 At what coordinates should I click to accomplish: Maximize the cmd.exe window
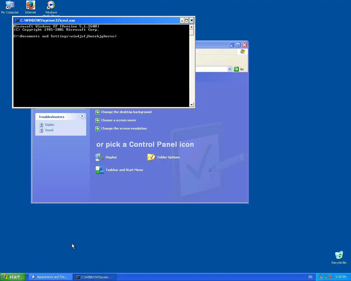point(186,20)
